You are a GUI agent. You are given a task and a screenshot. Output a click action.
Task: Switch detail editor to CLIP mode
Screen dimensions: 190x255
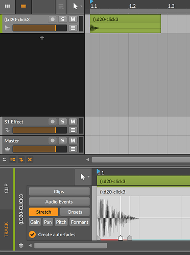coord(6,188)
